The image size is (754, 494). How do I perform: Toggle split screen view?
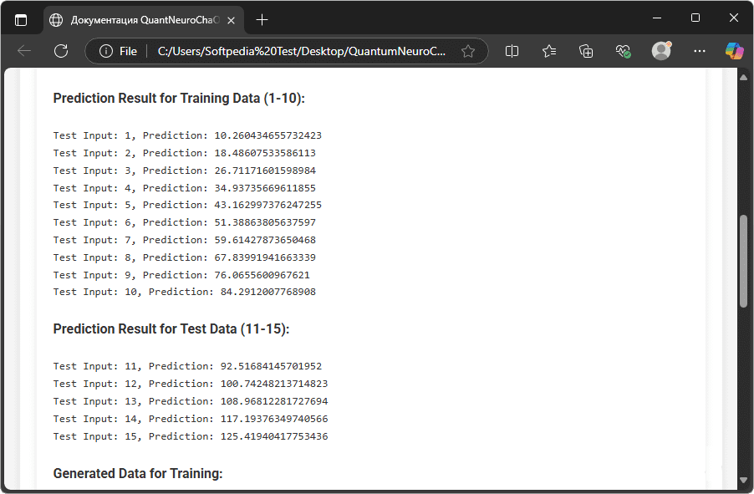point(512,51)
